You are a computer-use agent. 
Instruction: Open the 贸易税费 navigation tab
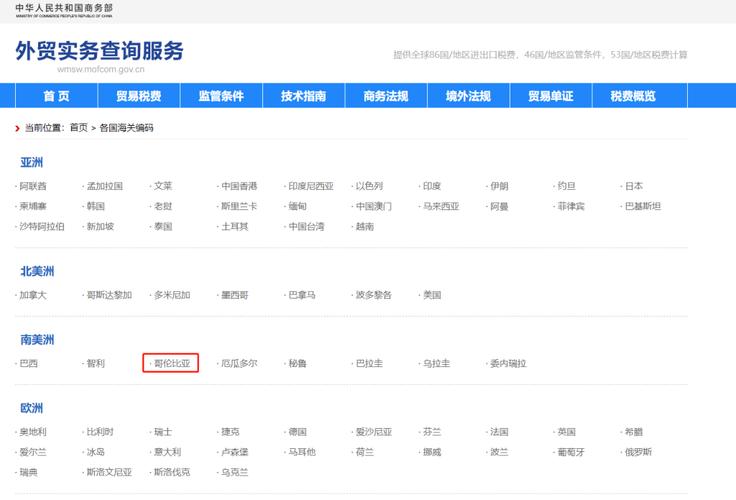tap(139, 96)
